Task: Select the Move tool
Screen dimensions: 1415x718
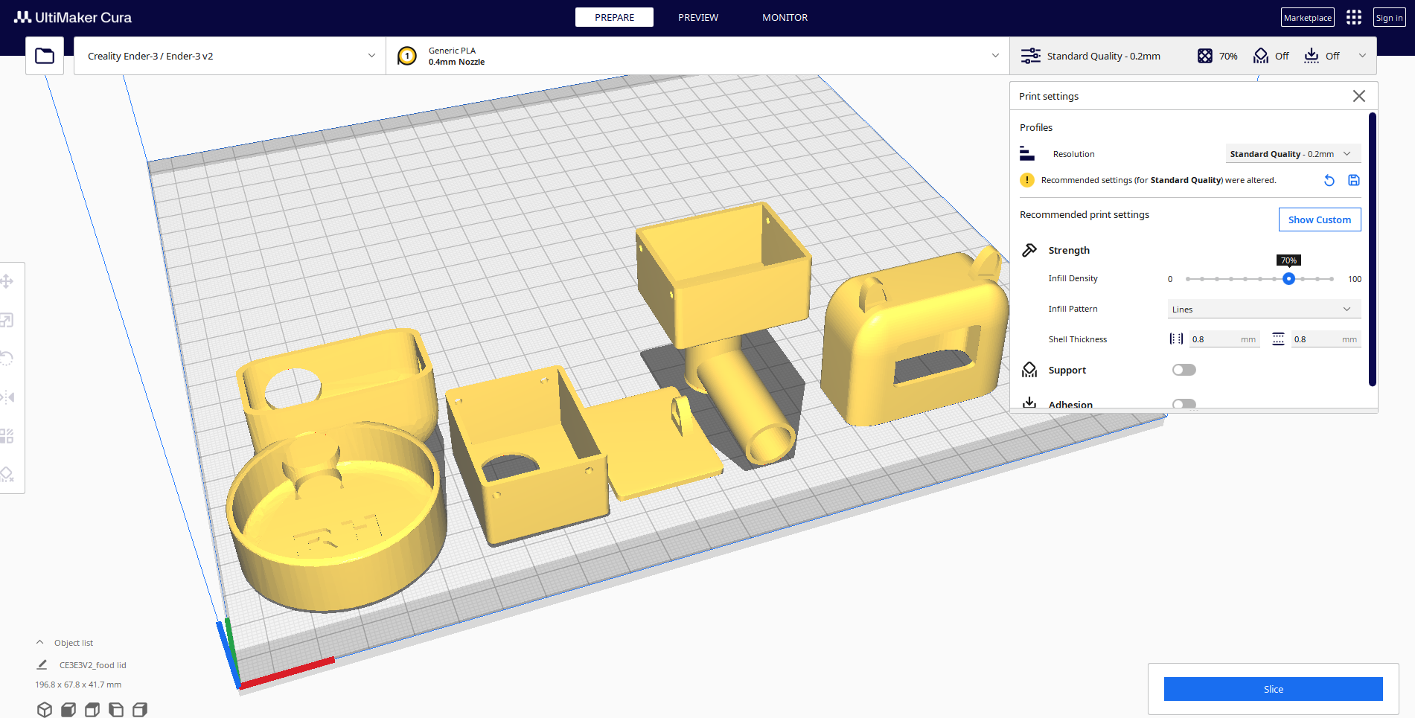Action: click(7, 281)
